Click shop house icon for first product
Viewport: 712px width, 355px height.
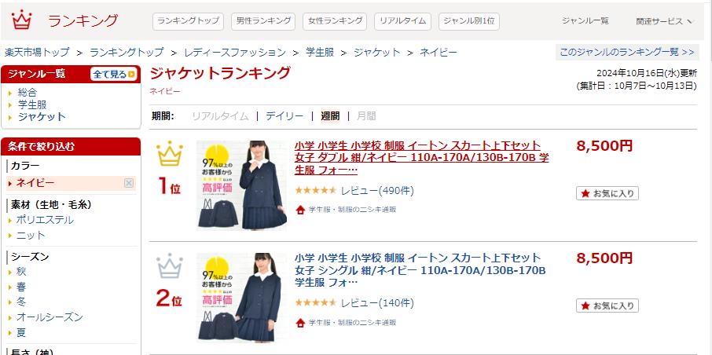tap(300, 210)
